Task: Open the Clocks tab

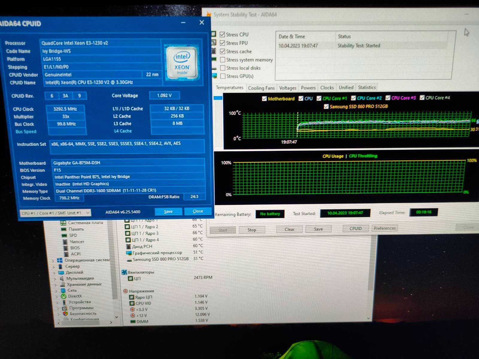Action: pos(327,88)
